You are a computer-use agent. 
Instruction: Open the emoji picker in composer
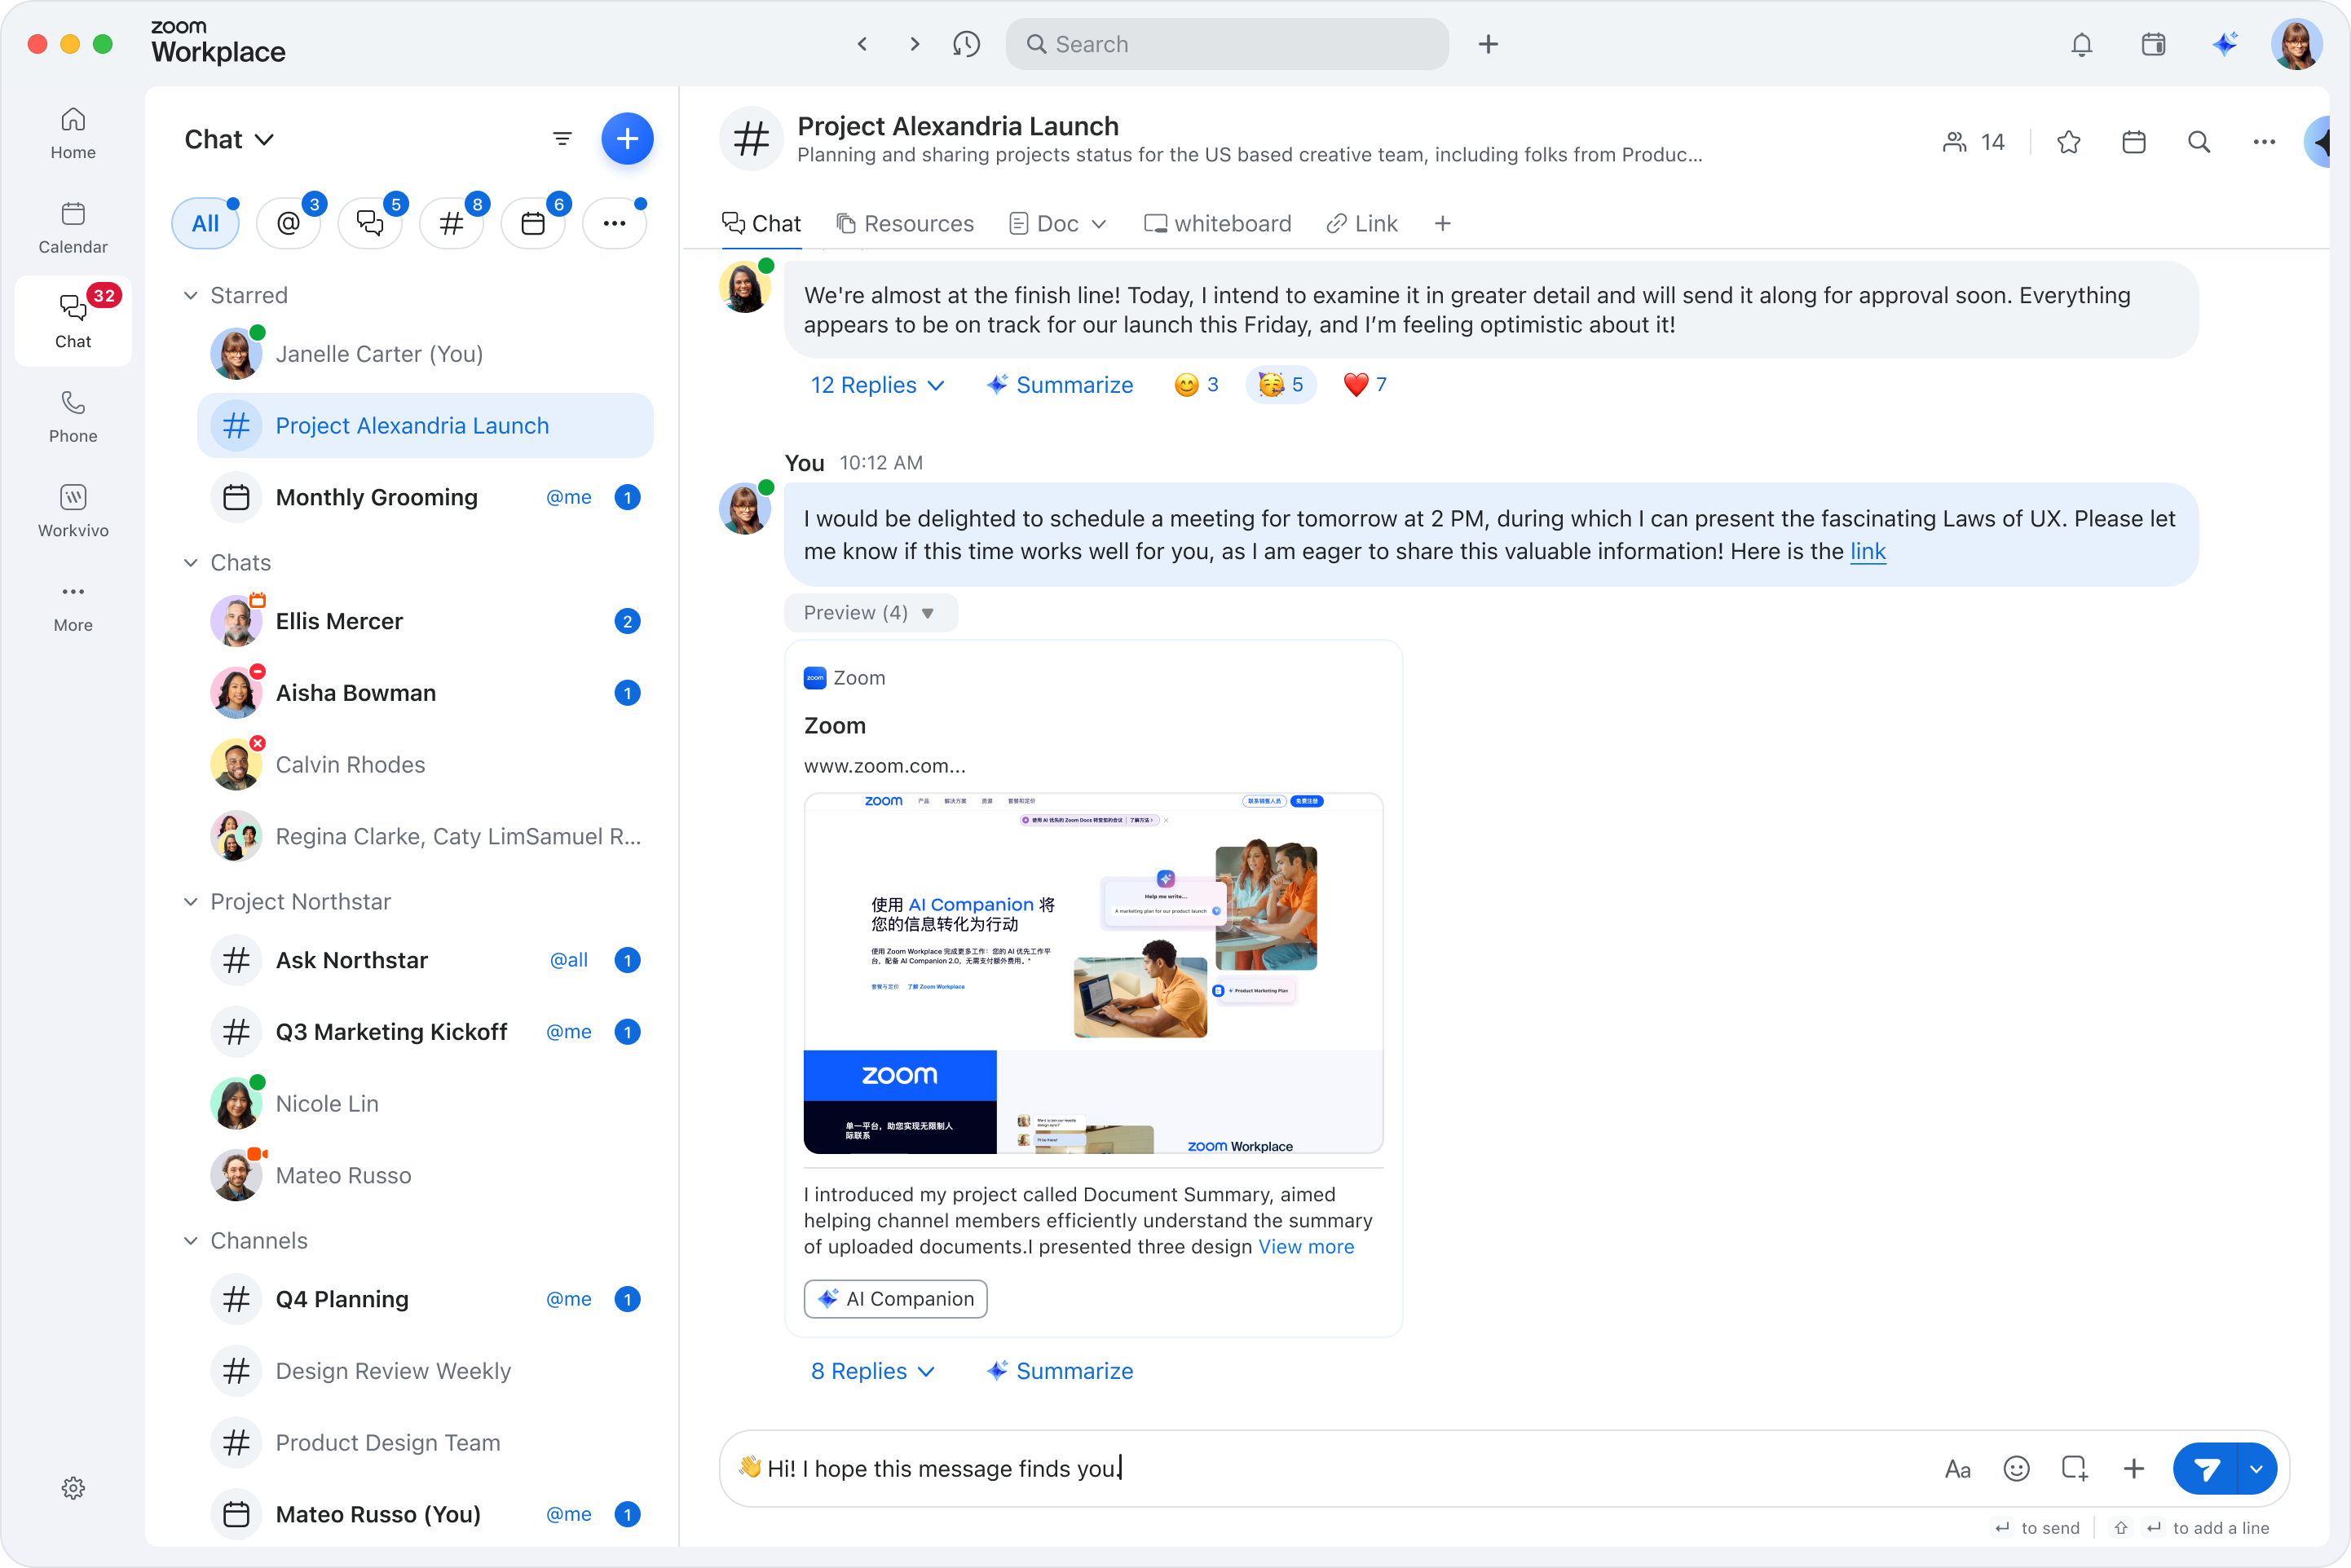2016,1468
